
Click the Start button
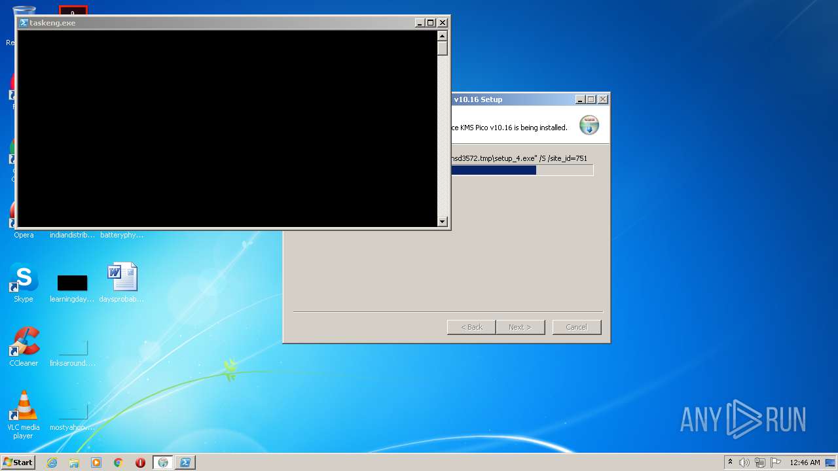18,462
